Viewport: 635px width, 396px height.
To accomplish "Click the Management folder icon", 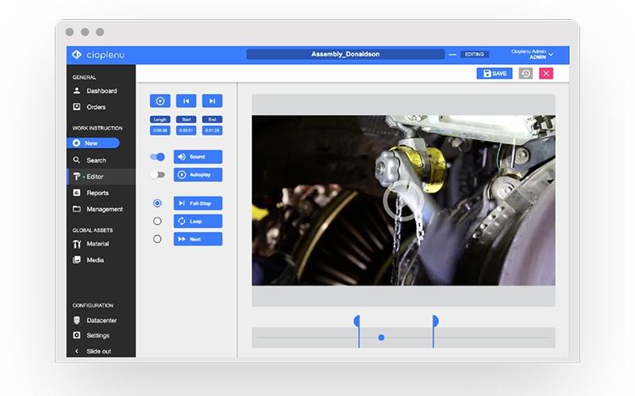I will (x=76, y=209).
